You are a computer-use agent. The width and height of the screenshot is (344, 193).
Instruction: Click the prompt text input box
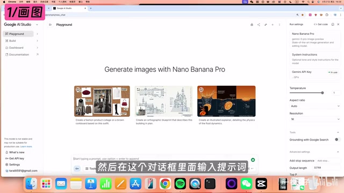(161, 159)
